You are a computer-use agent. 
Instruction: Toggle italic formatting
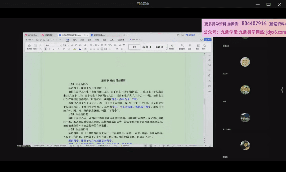(x=49, y=49)
